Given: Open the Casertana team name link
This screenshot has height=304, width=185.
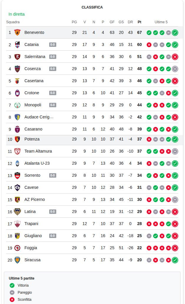Looking at the screenshot, I should (x=34, y=81).
